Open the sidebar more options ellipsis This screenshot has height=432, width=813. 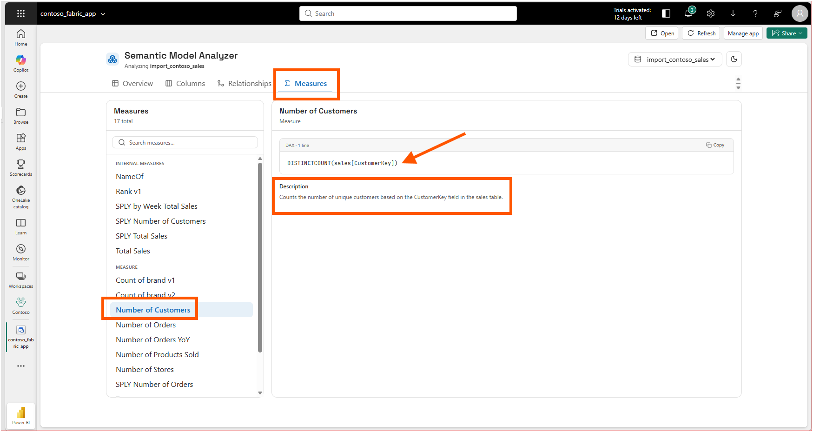click(21, 366)
